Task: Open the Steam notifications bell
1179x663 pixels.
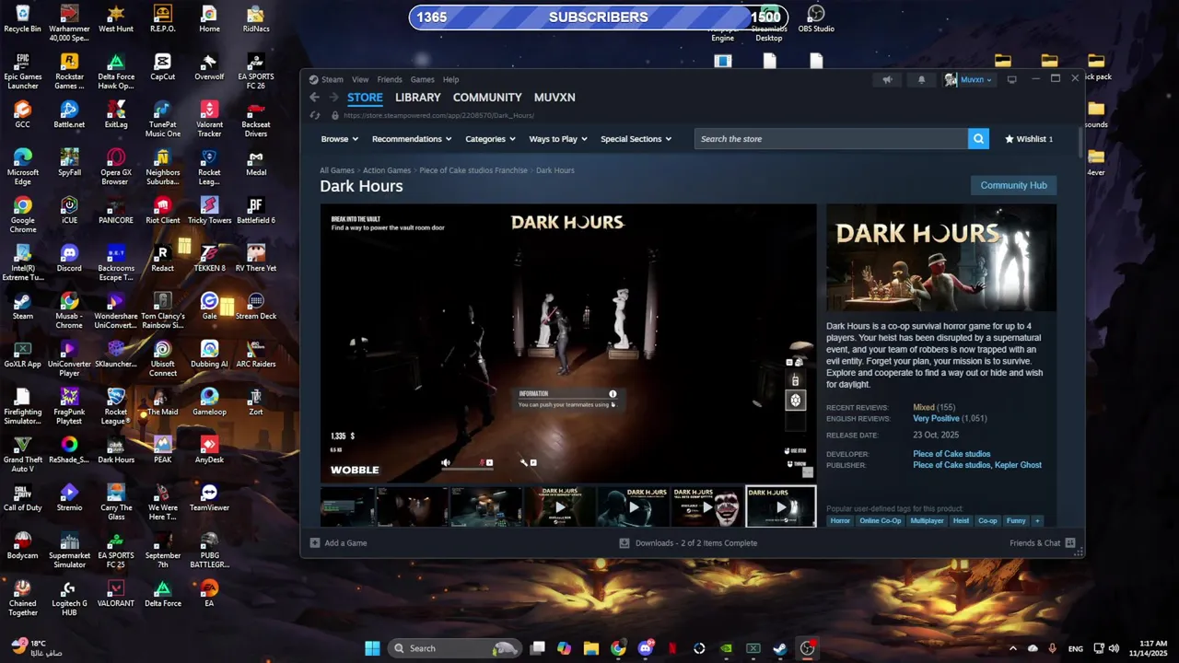Action: click(x=921, y=79)
